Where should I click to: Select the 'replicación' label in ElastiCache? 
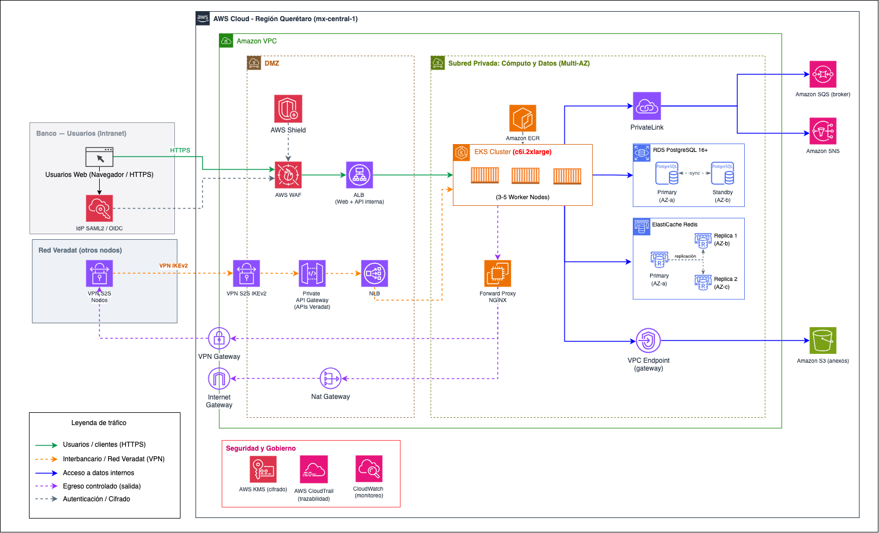685,256
